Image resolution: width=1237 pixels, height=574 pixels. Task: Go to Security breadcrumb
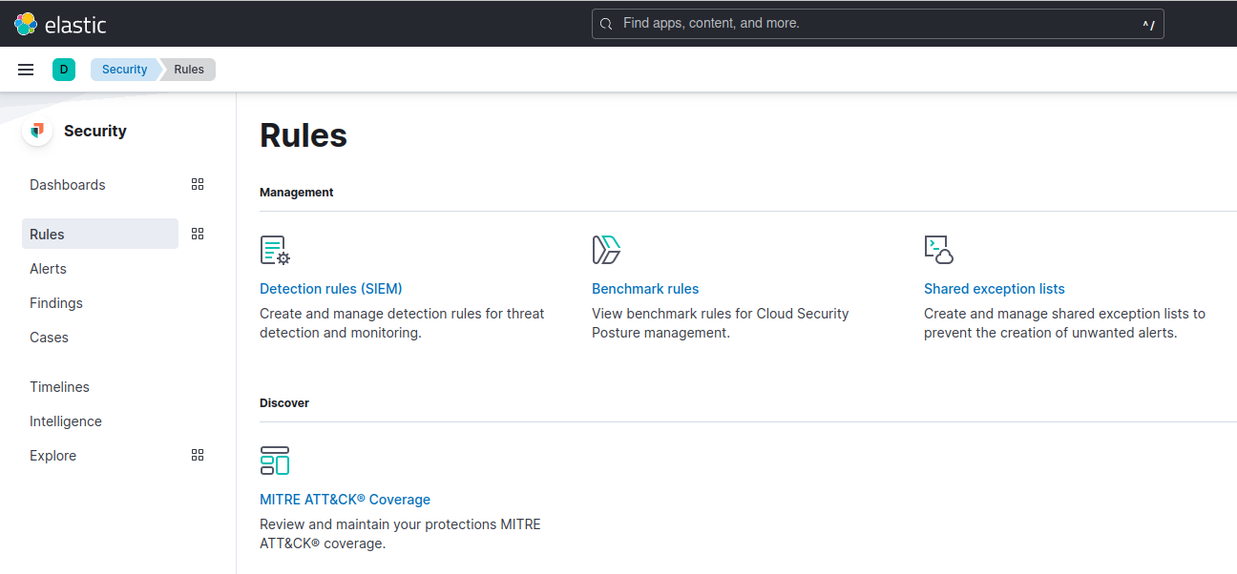click(125, 70)
